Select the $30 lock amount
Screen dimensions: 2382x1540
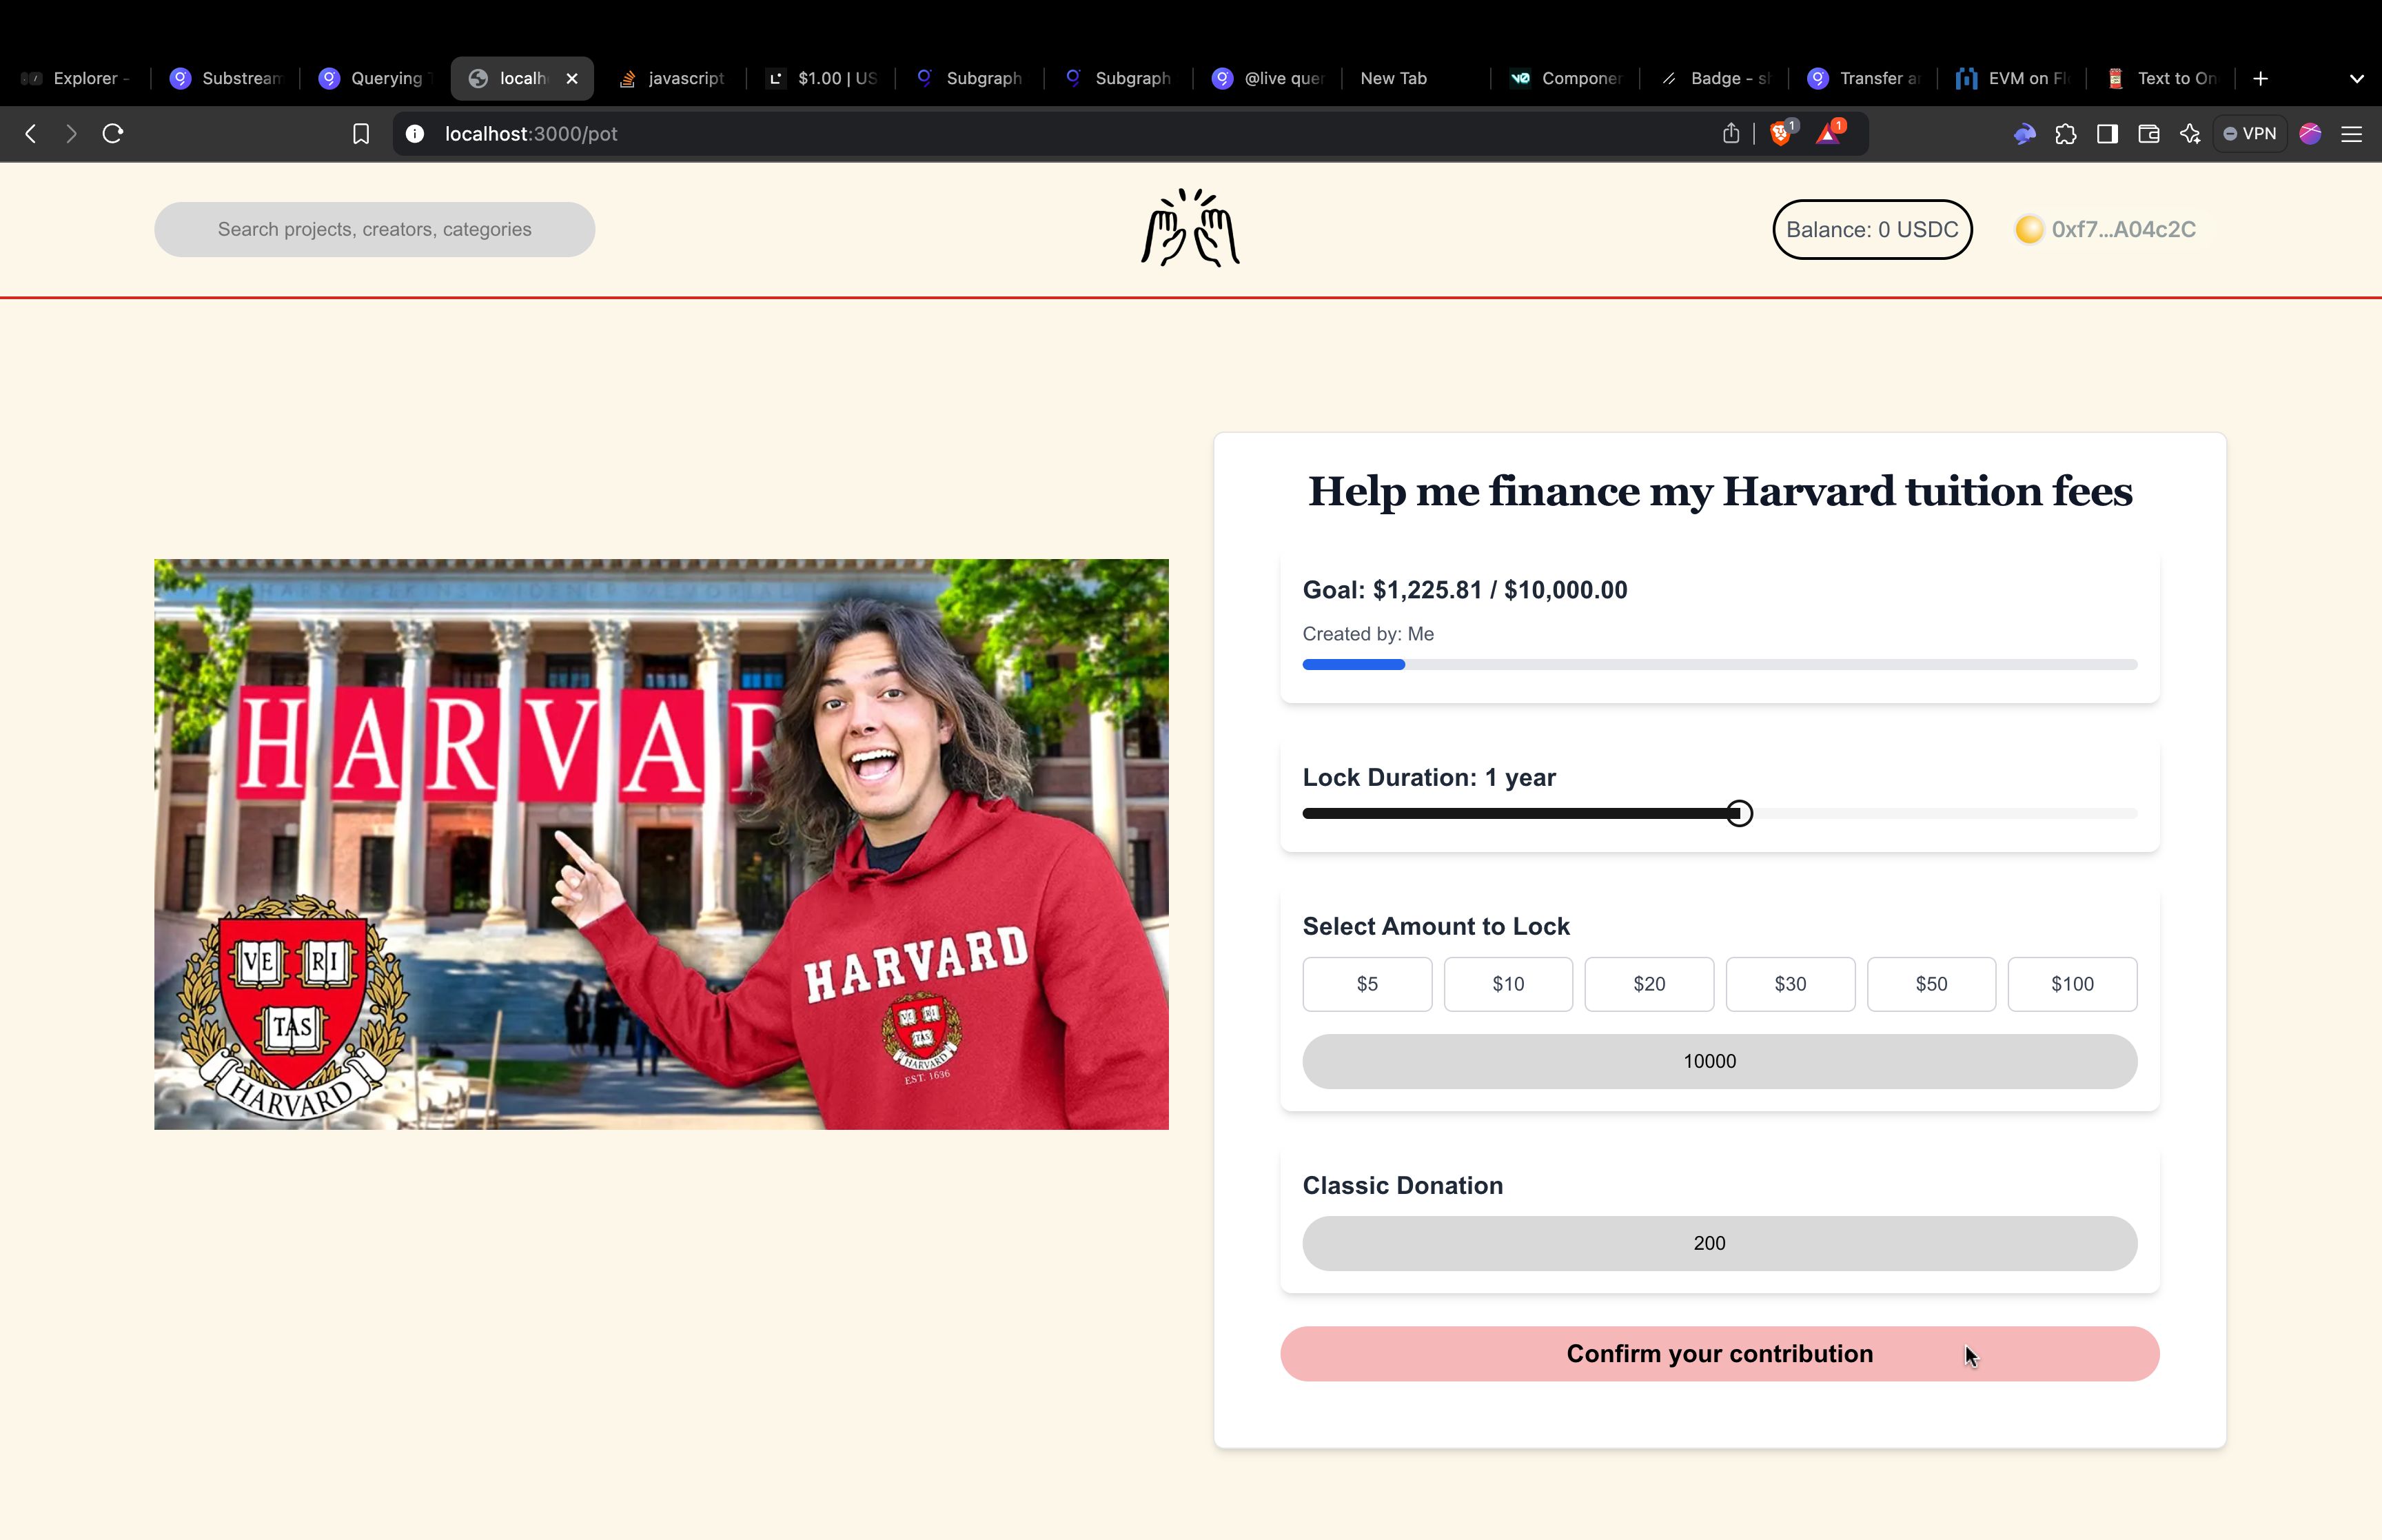coord(1790,984)
